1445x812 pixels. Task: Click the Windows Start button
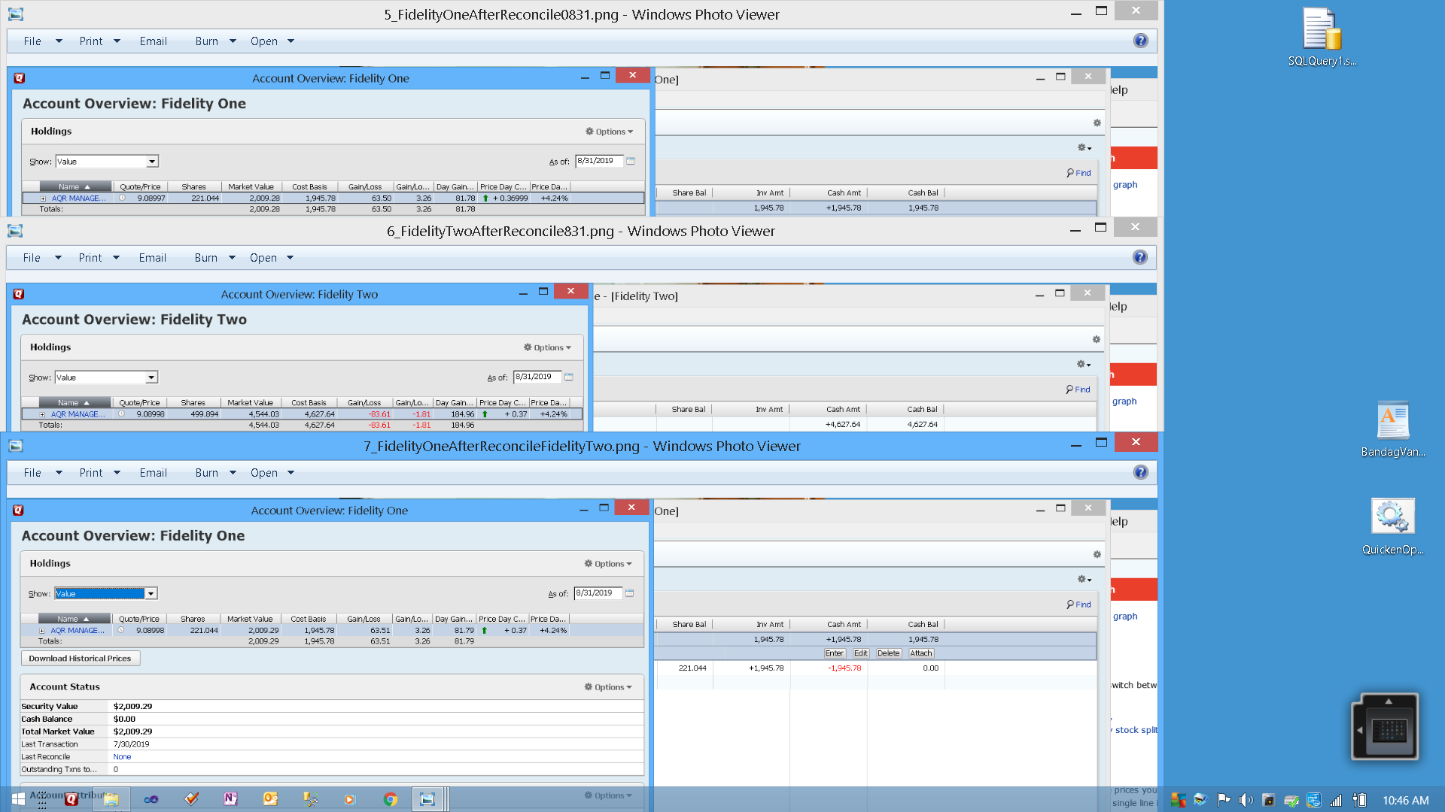(x=17, y=799)
